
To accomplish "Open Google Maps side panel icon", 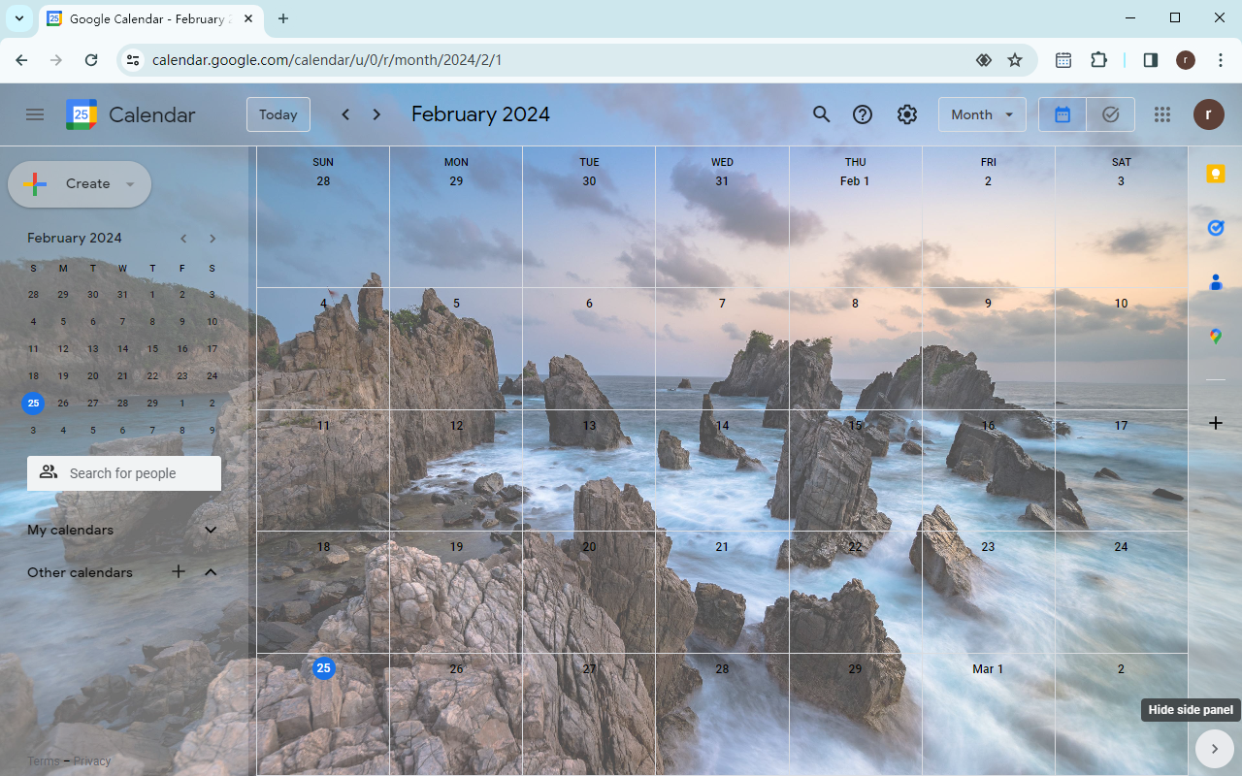I will (x=1215, y=337).
